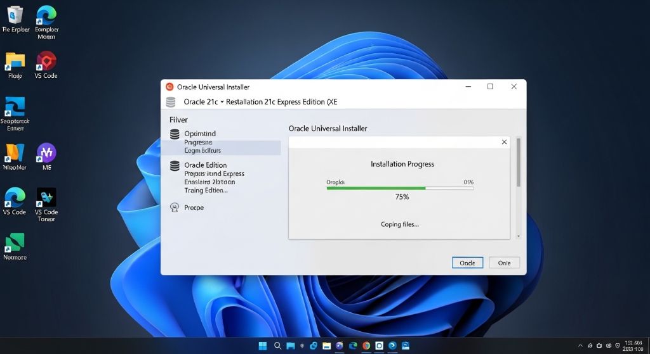Click the Onle button
Viewport: 650px width, 354px height.
(x=504, y=263)
